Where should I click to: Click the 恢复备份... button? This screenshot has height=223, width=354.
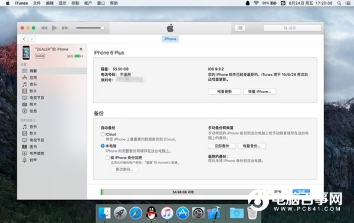251,146
